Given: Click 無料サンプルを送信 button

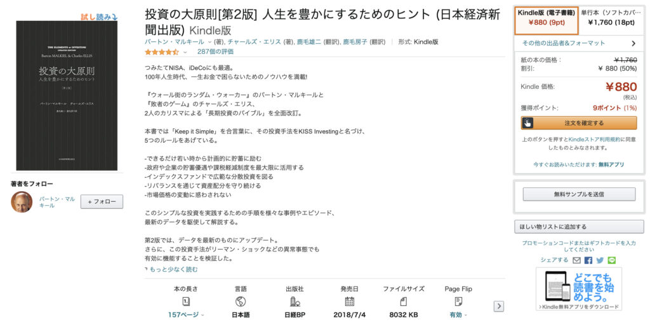Looking at the screenshot, I should click(579, 194).
